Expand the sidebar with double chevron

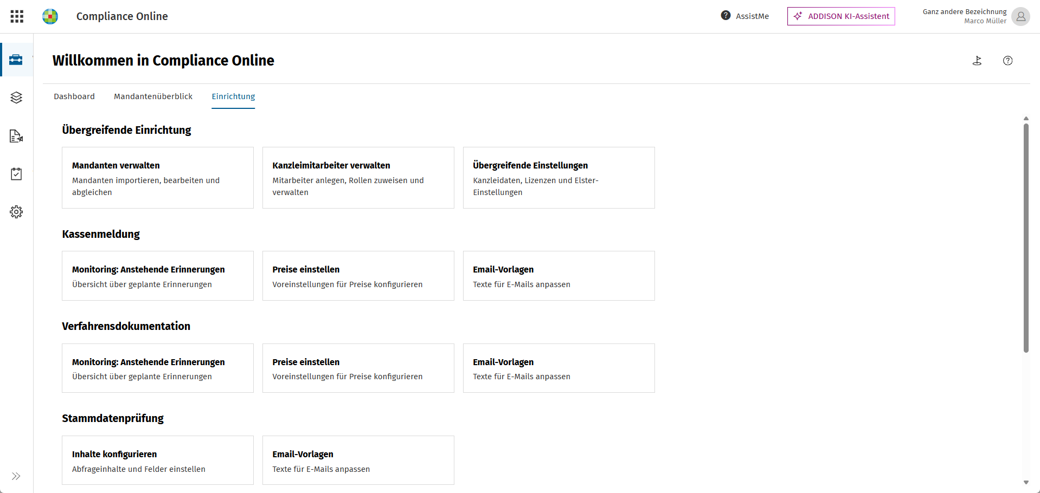tap(16, 476)
